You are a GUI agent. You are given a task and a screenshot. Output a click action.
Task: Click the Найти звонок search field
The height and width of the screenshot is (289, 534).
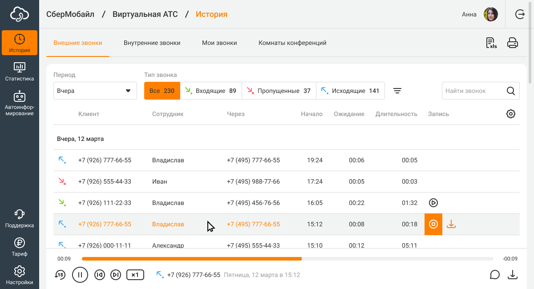point(473,91)
